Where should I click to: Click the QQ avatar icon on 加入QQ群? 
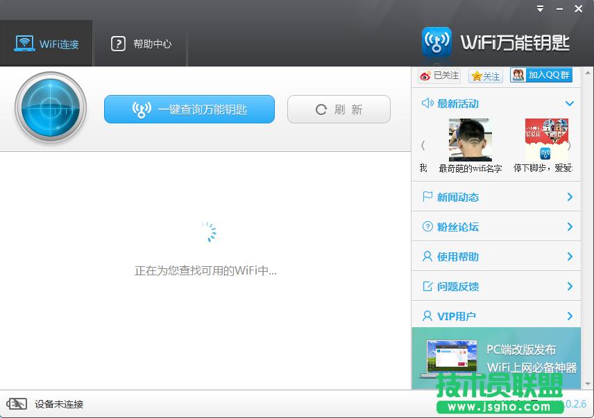pyautogui.click(x=517, y=75)
